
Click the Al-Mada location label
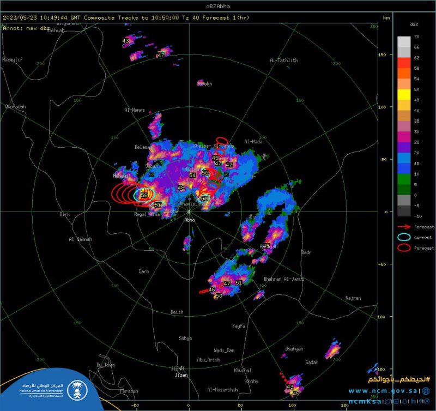253,142
